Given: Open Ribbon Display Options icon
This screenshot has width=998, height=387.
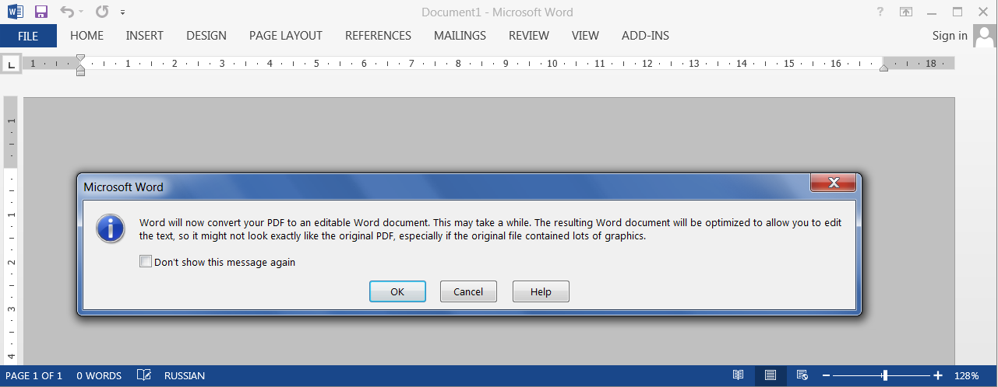Looking at the screenshot, I should point(905,12).
